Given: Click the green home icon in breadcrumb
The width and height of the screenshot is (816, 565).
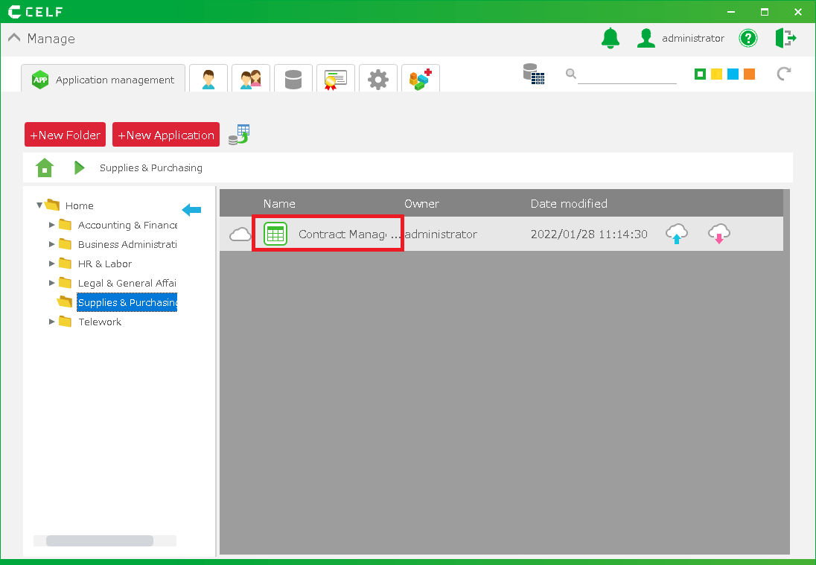Looking at the screenshot, I should (x=45, y=167).
